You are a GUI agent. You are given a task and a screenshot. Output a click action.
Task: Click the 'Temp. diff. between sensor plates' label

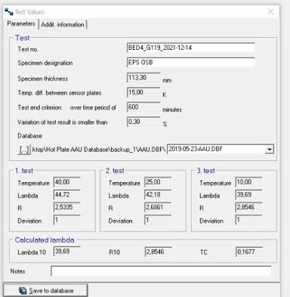point(60,93)
